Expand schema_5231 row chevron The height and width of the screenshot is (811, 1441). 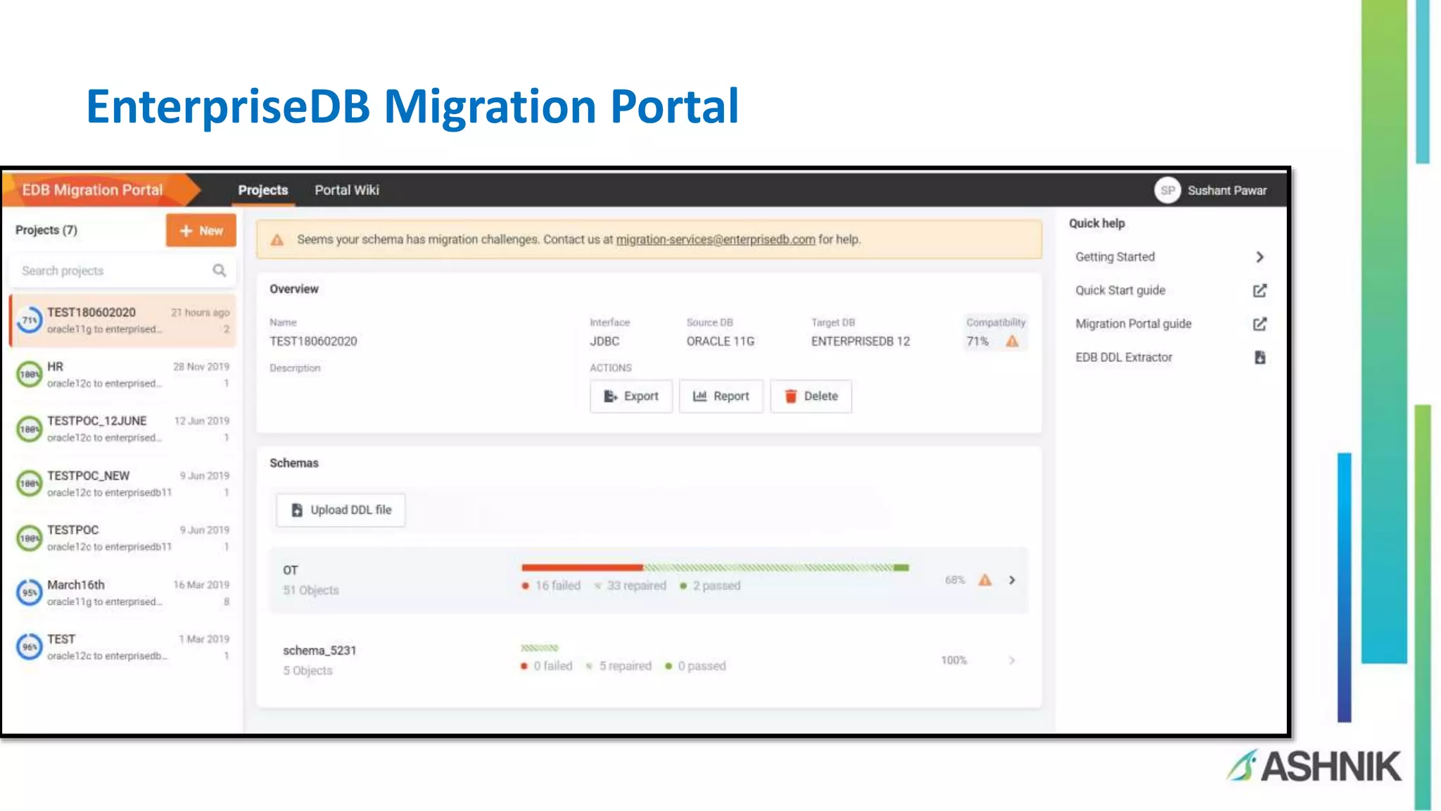pyautogui.click(x=1012, y=660)
